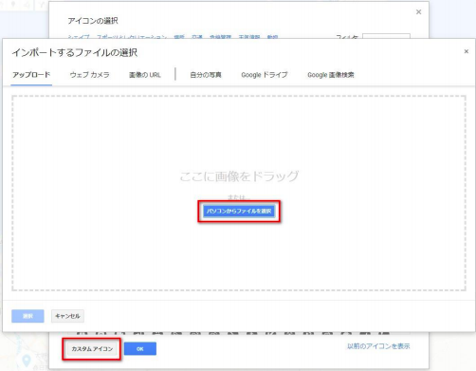Select the 画像の URL tab
This screenshot has width=476, height=371.
click(145, 75)
